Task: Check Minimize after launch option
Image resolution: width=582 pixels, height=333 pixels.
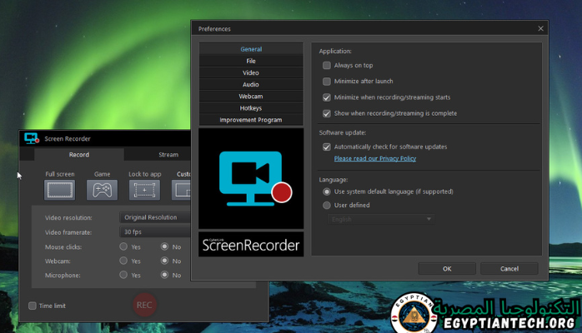Action: click(x=327, y=82)
